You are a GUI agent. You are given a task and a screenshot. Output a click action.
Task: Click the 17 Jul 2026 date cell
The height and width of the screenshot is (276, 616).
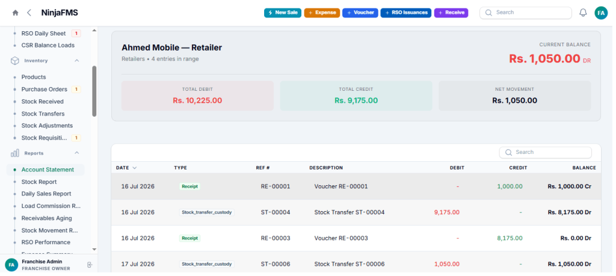138,264
